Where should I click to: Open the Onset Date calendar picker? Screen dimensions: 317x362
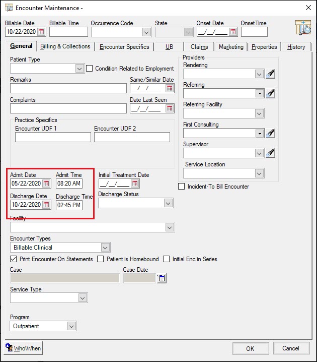232,32
